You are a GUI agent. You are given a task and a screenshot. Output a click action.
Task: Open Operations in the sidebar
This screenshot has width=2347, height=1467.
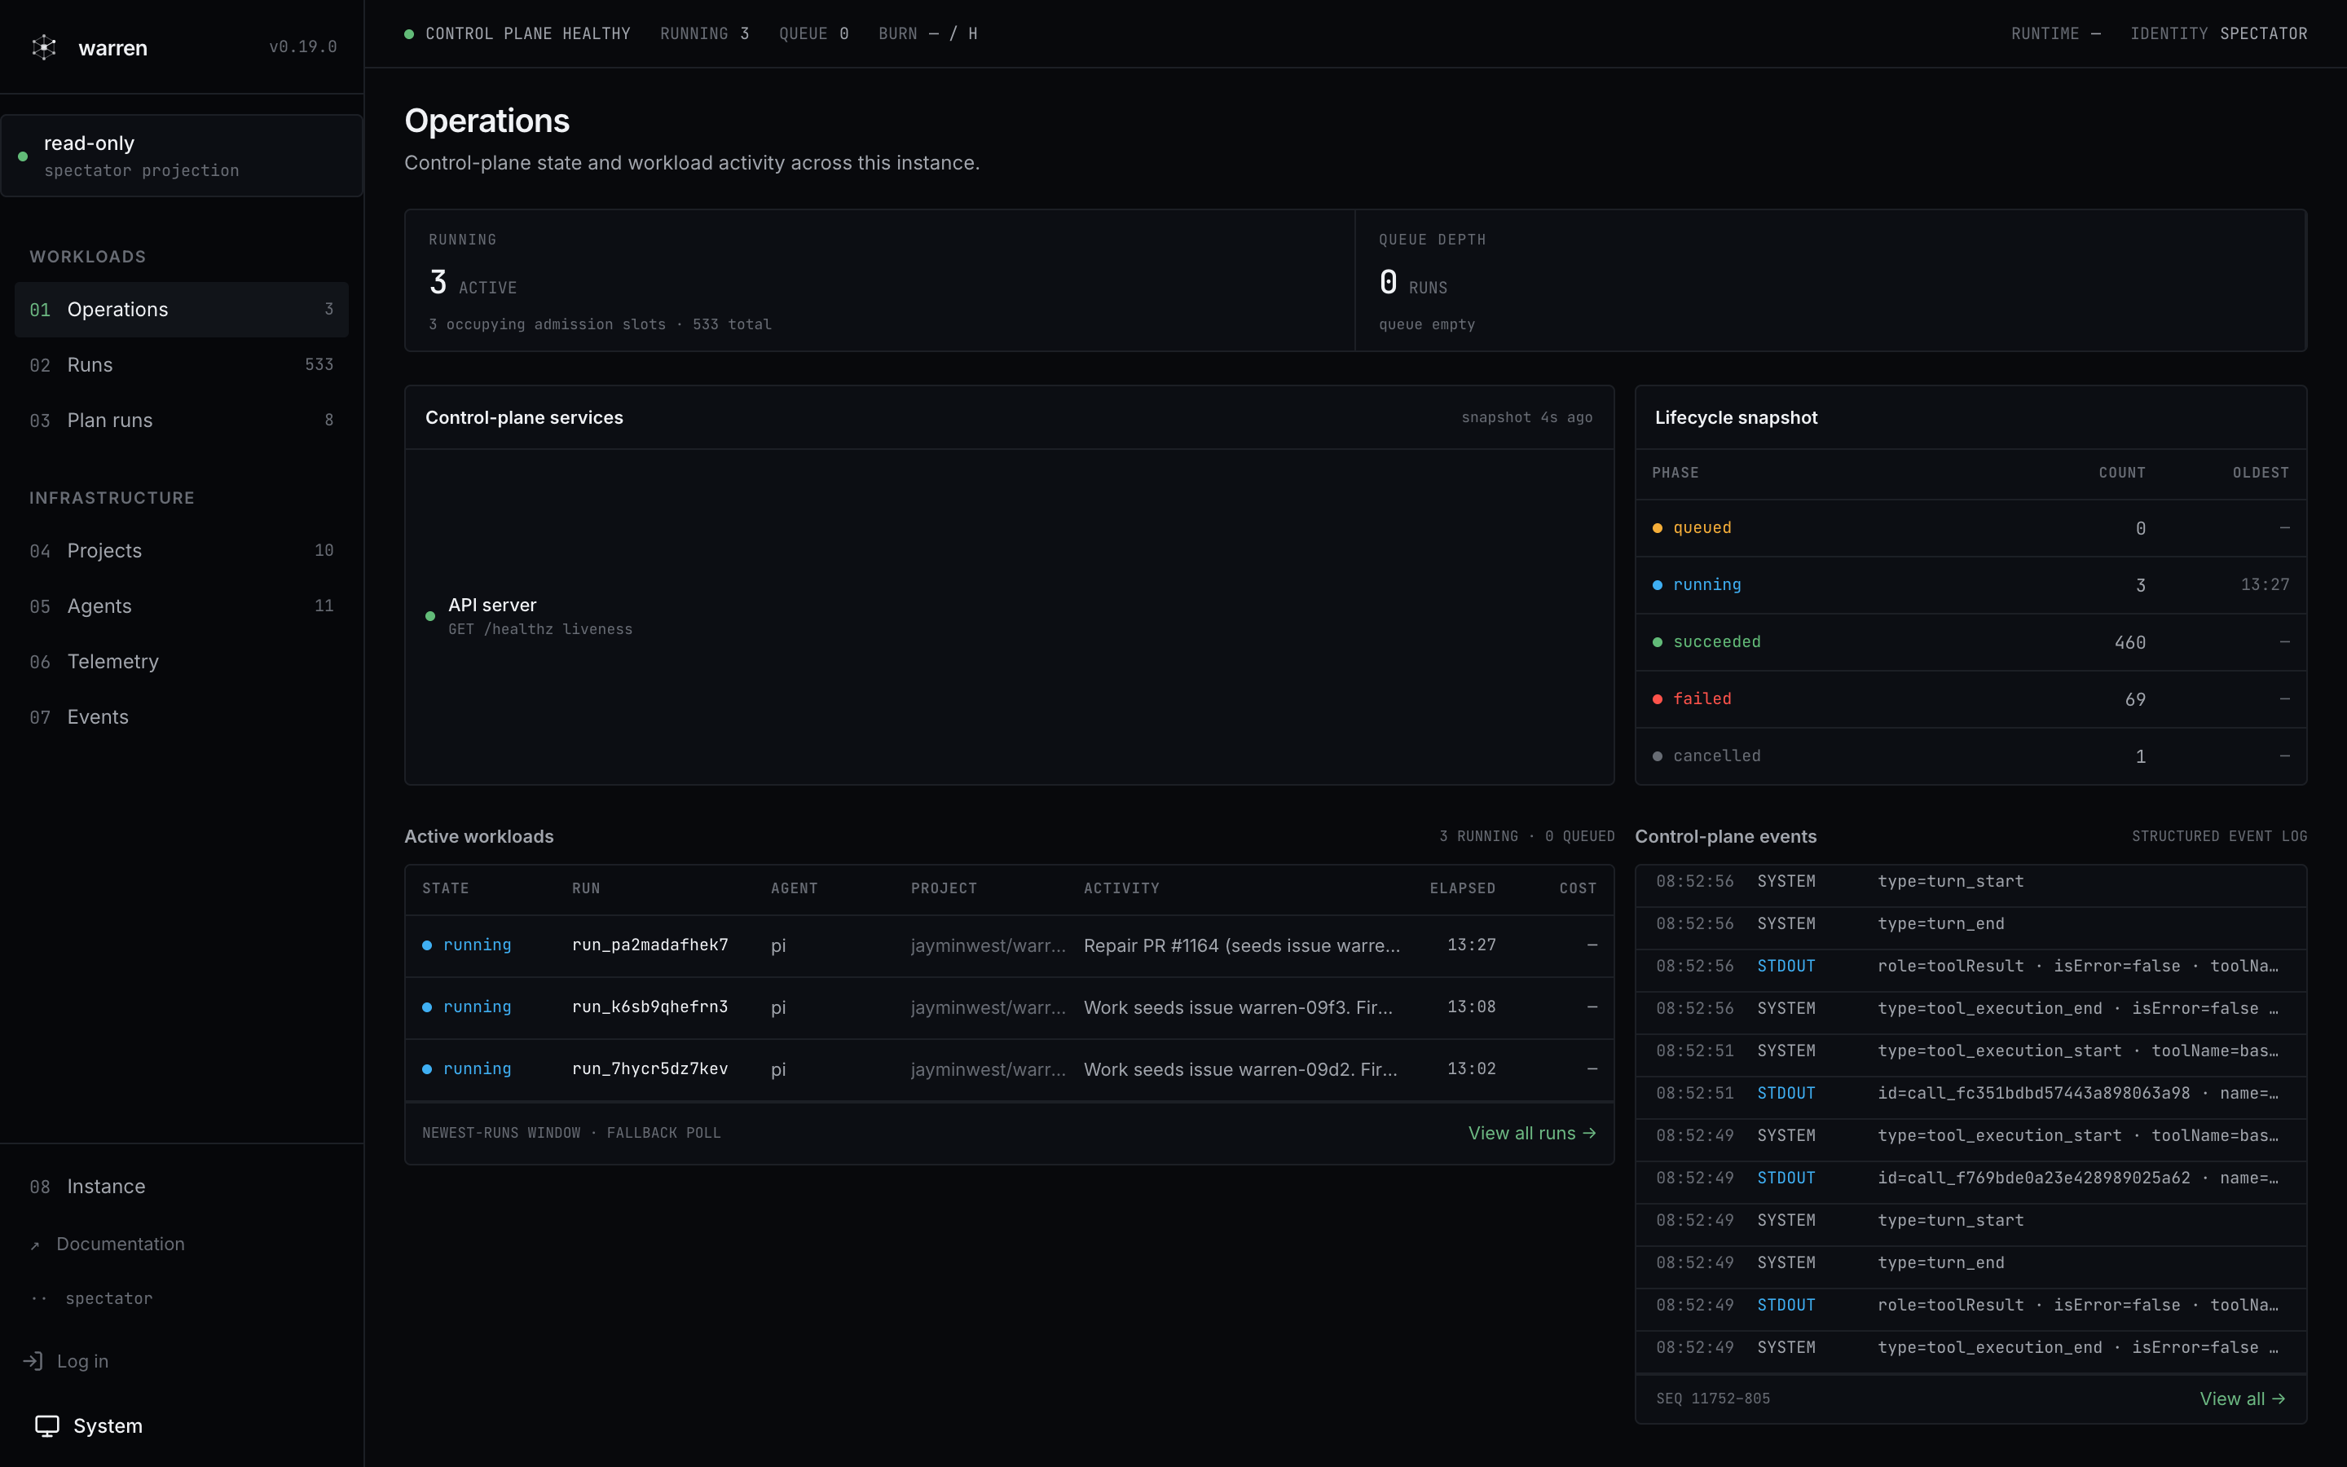(182, 310)
